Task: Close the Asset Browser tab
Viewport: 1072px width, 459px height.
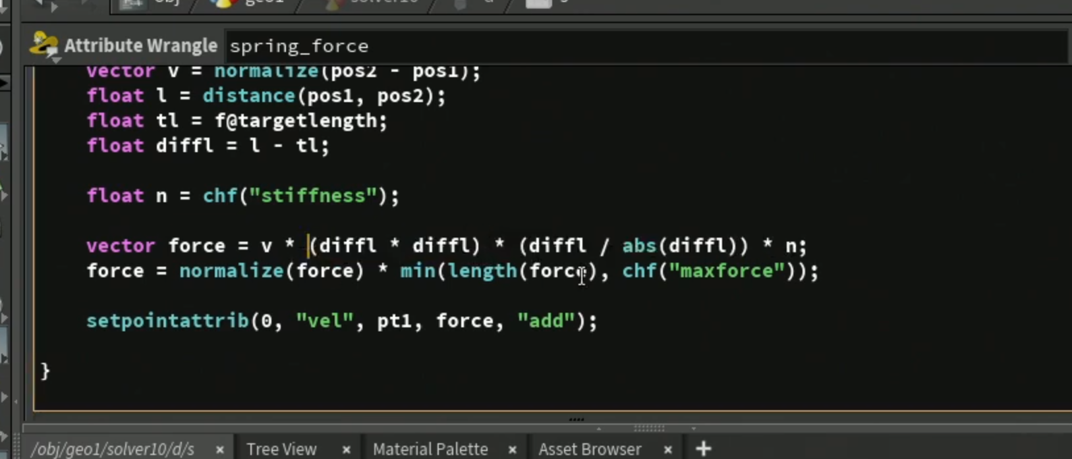Action: 667,450
